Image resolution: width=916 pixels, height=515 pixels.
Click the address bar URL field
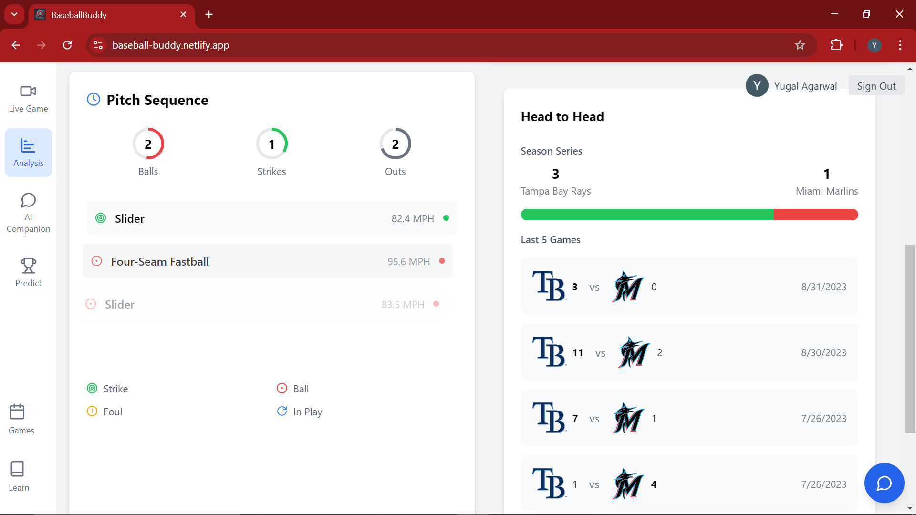coord(429,45)
